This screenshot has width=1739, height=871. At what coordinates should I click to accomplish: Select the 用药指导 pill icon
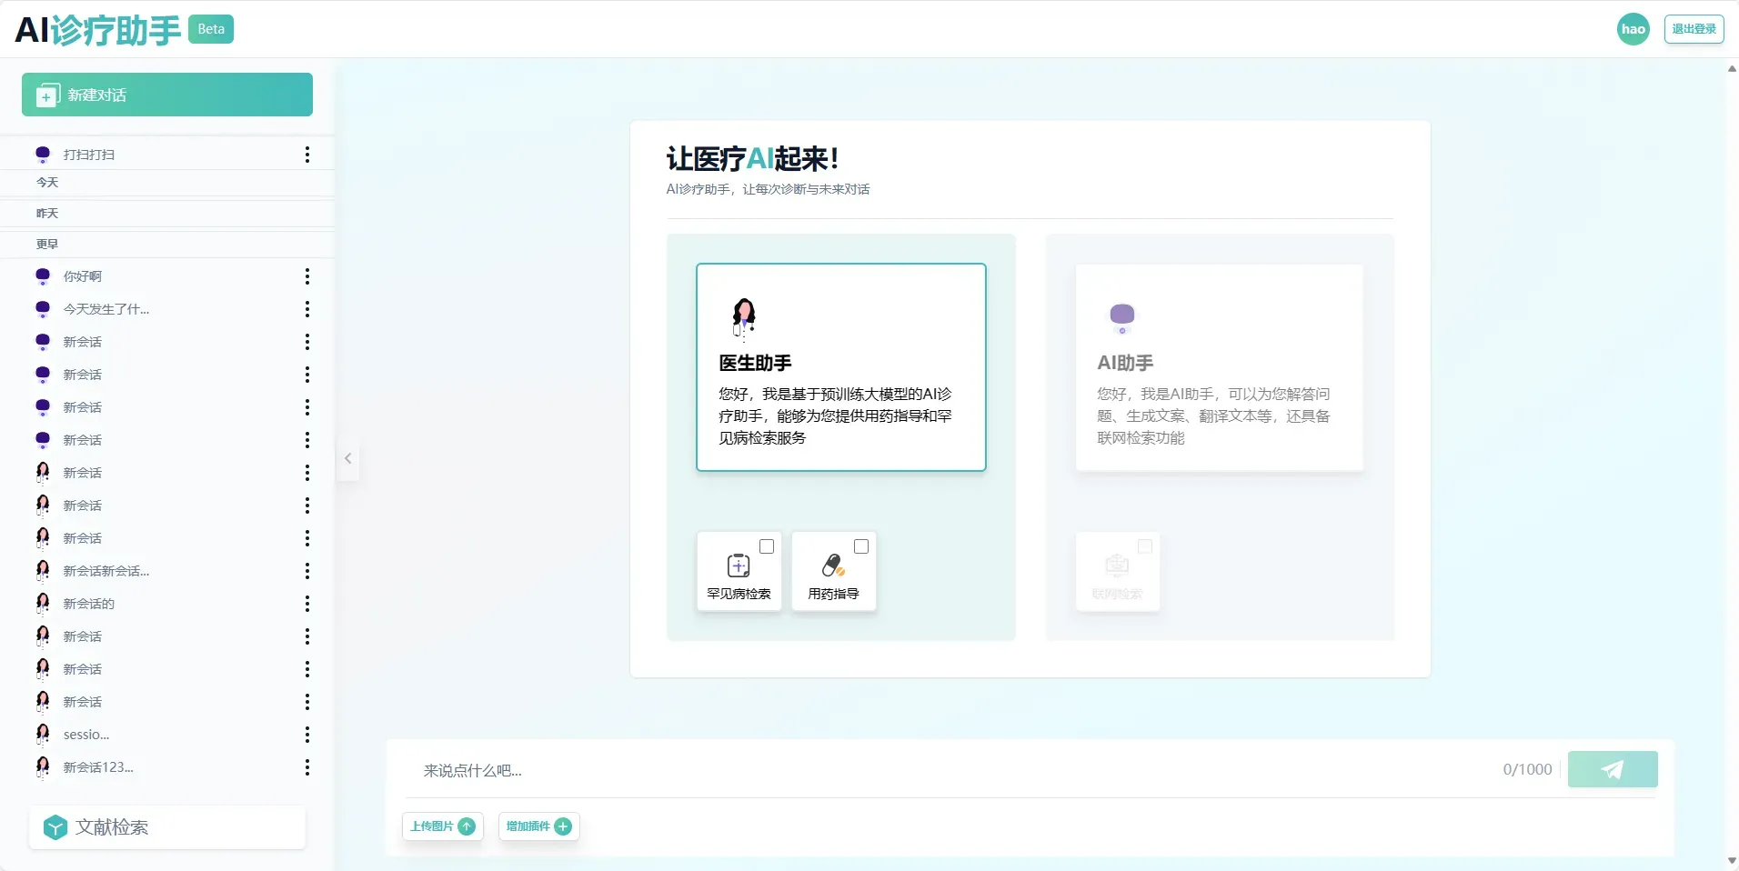point(832,566)
